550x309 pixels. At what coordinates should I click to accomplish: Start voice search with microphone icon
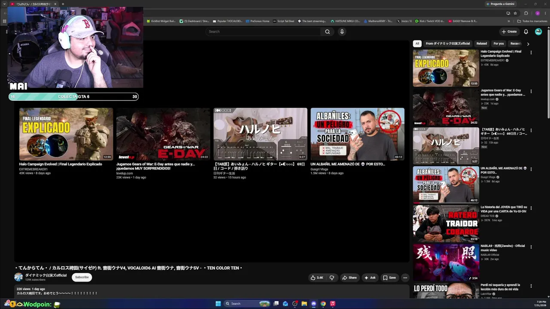click(x=342, y=32)
